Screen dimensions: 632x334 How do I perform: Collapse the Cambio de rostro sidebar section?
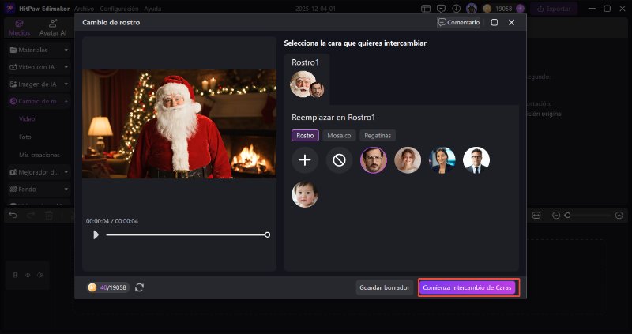pyautogui.click(x=39, y=101)
